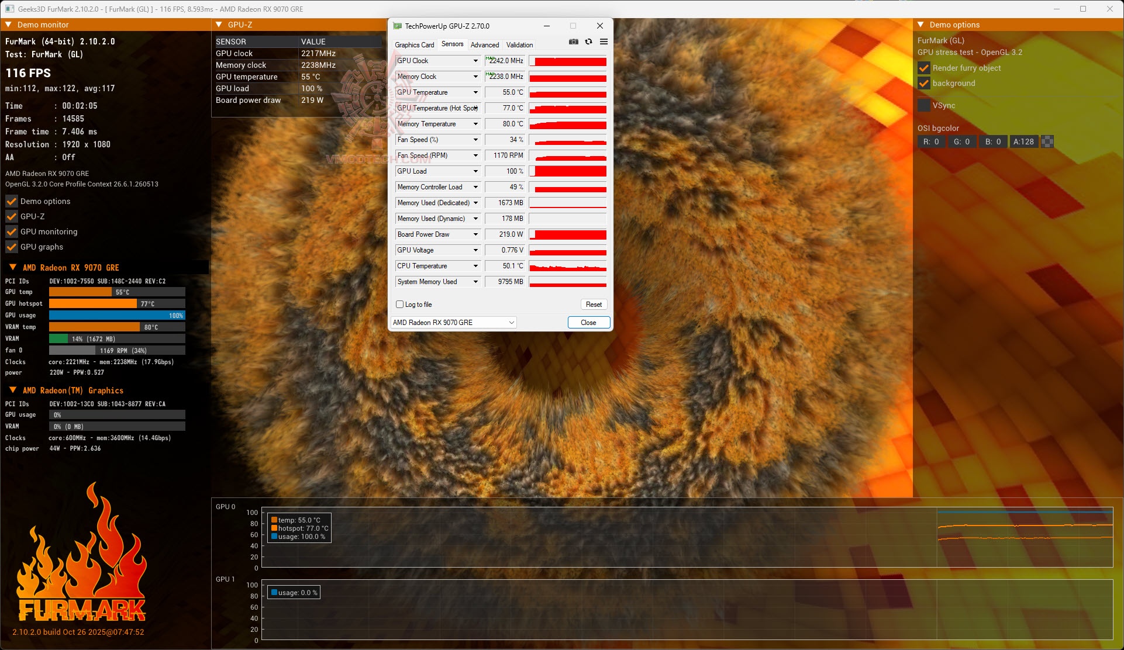Click the Close button in GPU-Z
Viewport: 1124px width, 650px height.
(589, 323)
